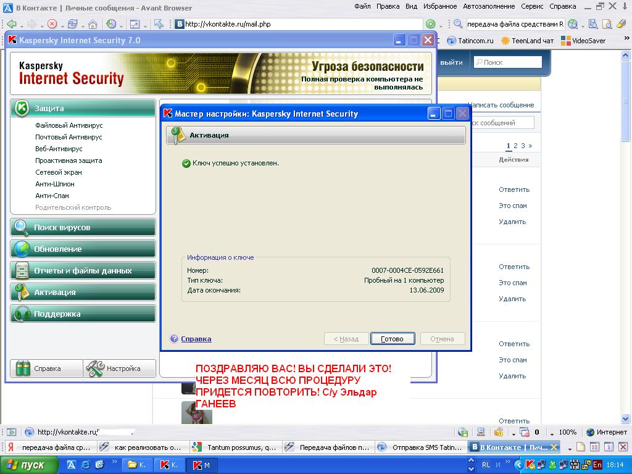Switch to the как реализовать browser tab
The height and width of the screenshot is (474, 632).
tap(143, 447)
